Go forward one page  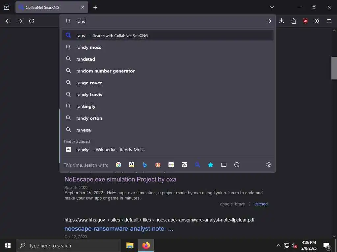(20, 21)
